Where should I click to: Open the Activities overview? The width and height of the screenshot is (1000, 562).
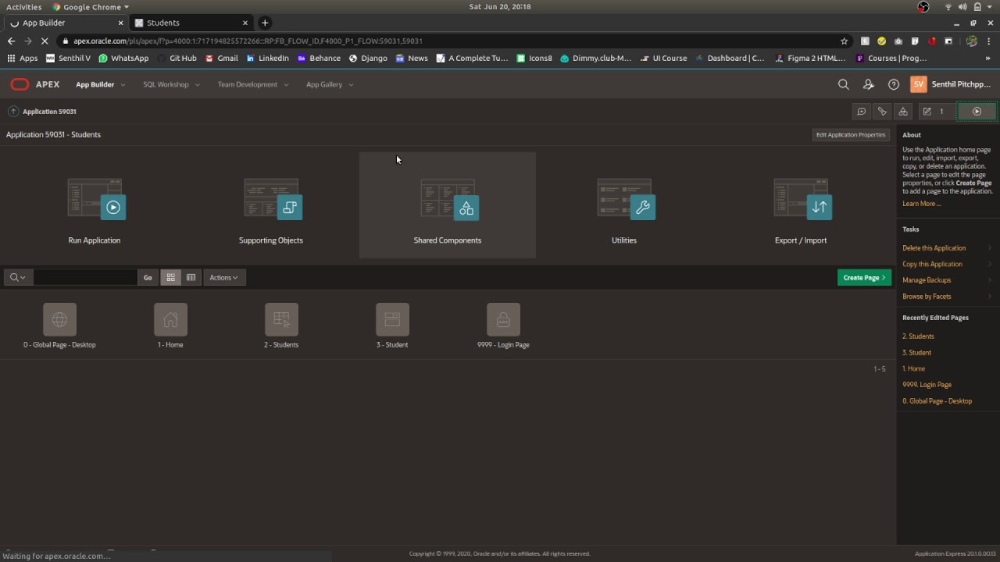(x=24, y=6)
